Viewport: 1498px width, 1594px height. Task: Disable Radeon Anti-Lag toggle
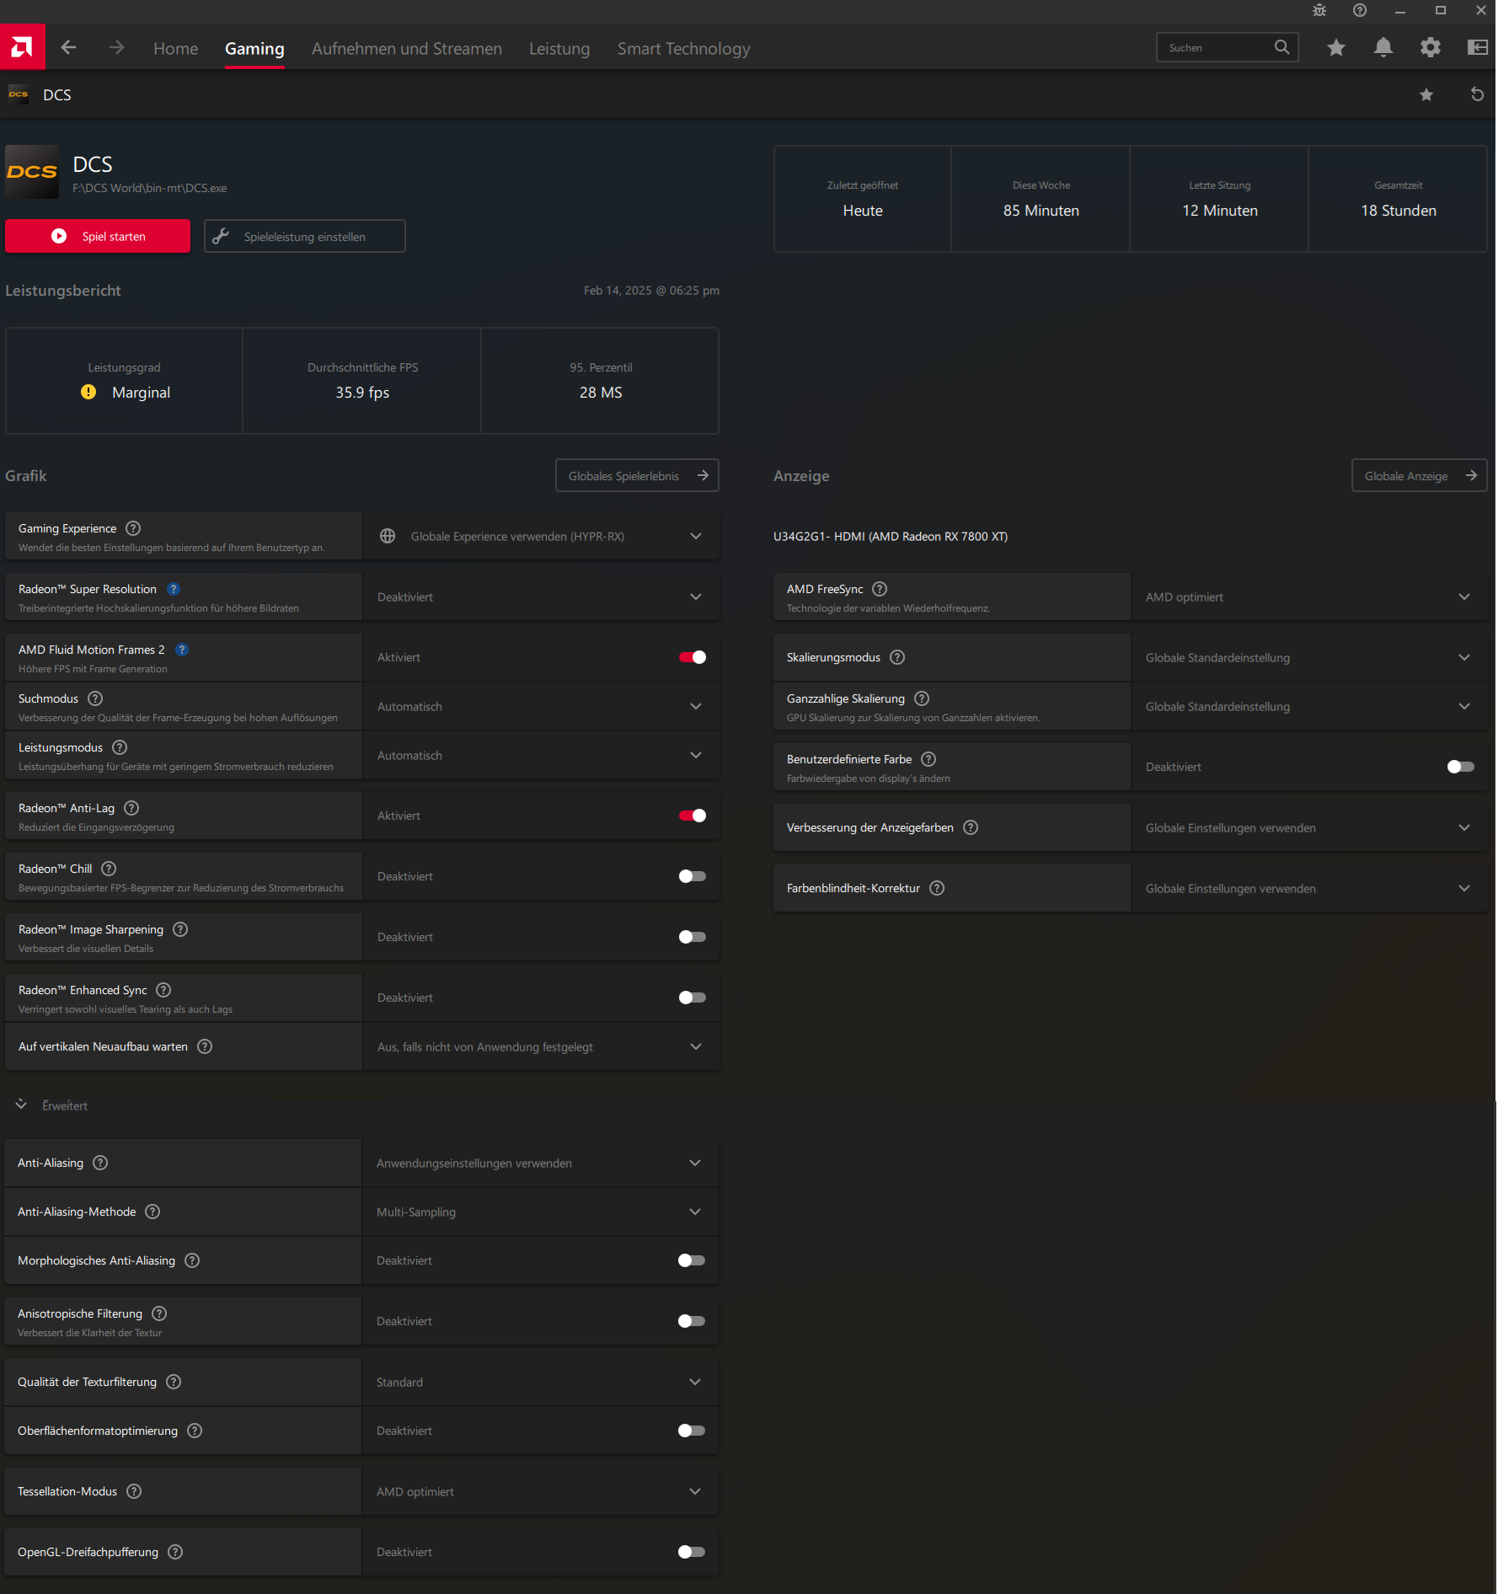[x=693, y=816]
